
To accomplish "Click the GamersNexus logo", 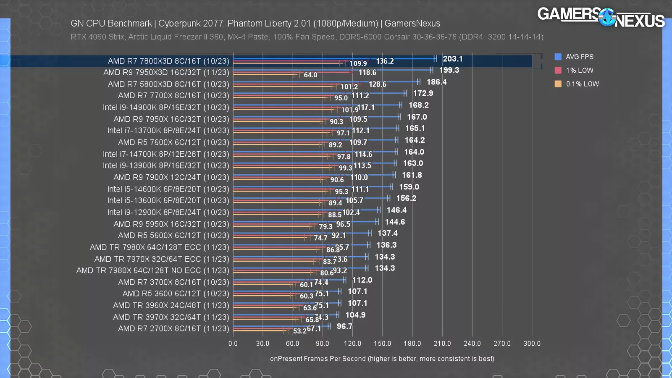I will pyautogui.click(x=601, y=17).
